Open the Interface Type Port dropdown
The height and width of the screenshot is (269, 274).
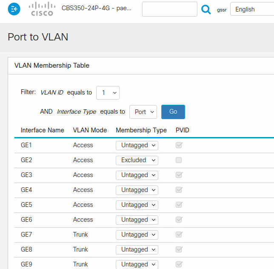pos(143,112)
